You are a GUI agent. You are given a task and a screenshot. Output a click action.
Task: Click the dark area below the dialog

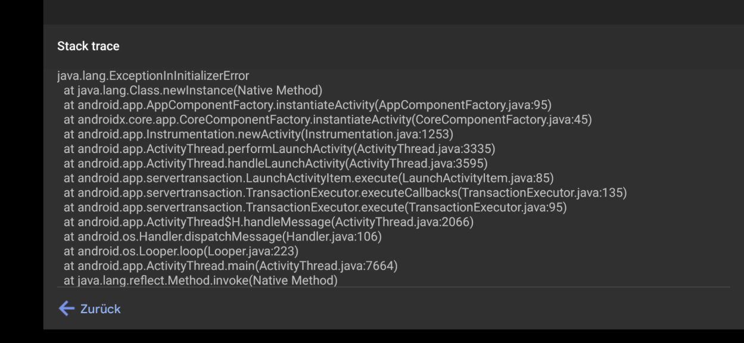[x=372, y=337]
